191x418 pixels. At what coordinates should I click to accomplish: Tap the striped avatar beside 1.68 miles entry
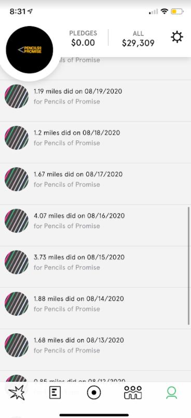click(17, 345)
